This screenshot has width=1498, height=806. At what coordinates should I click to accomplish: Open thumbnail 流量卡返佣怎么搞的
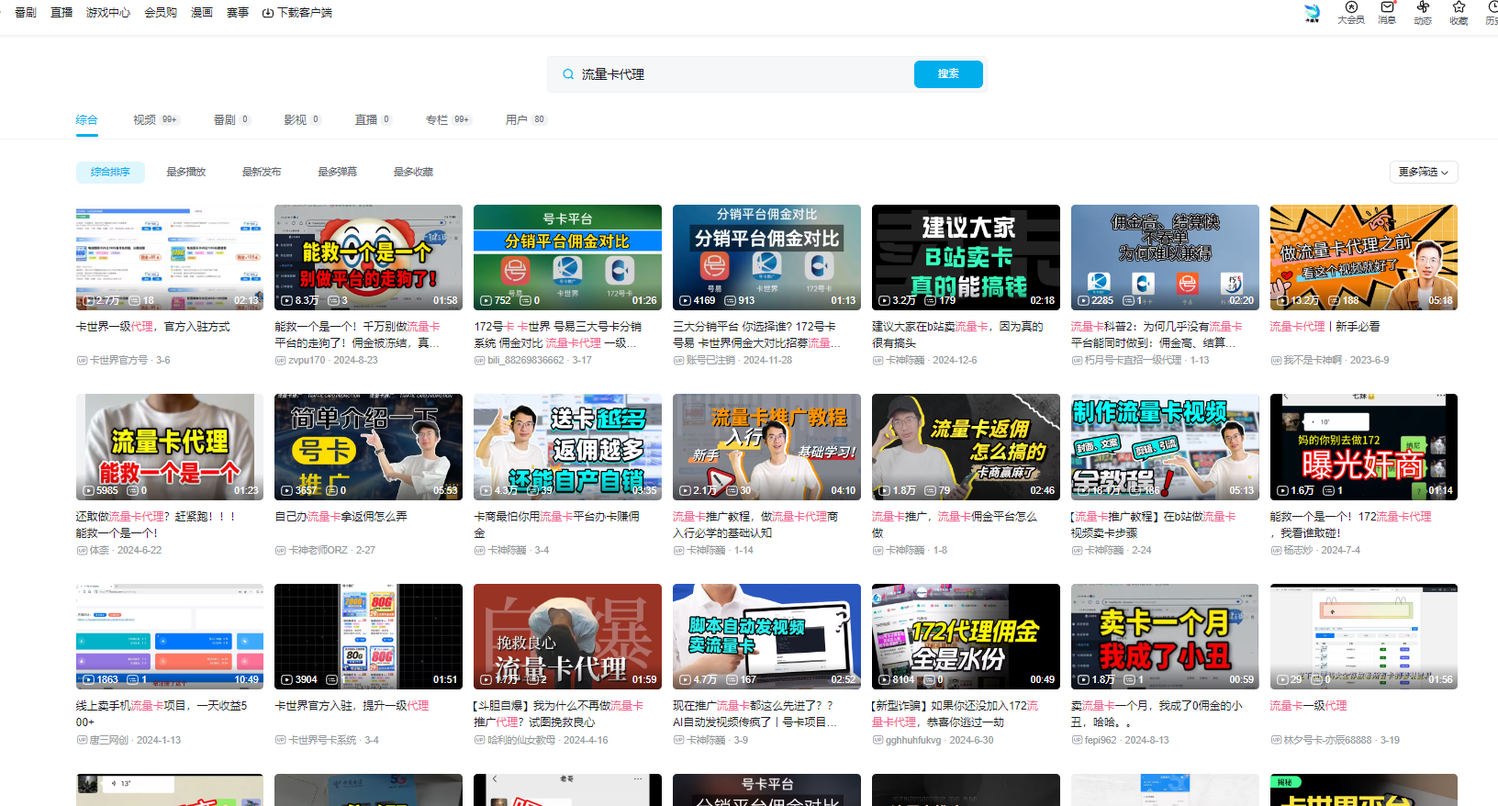click(966, 447)
